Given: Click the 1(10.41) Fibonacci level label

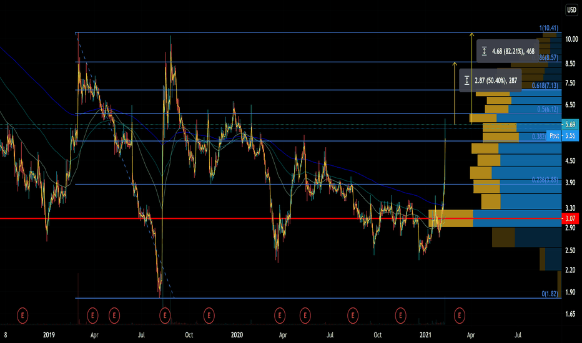Looking at the screenshot, I should pyautogui.click(x=549, y=28).
